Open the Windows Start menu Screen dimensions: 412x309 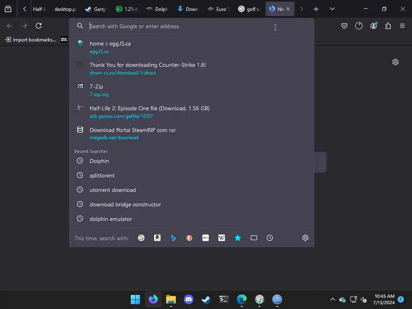click(x=136, y=299)
